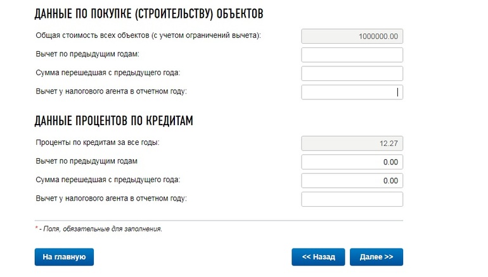Viewport: 488px width, 277px height.
Task: Click the «Назад» button
Action: point(318,257)
